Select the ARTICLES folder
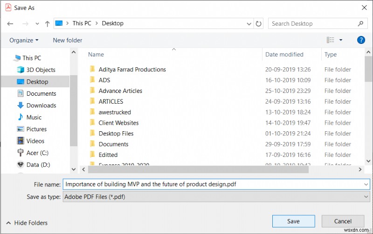 pyautogui.click(x=111, y=101)
